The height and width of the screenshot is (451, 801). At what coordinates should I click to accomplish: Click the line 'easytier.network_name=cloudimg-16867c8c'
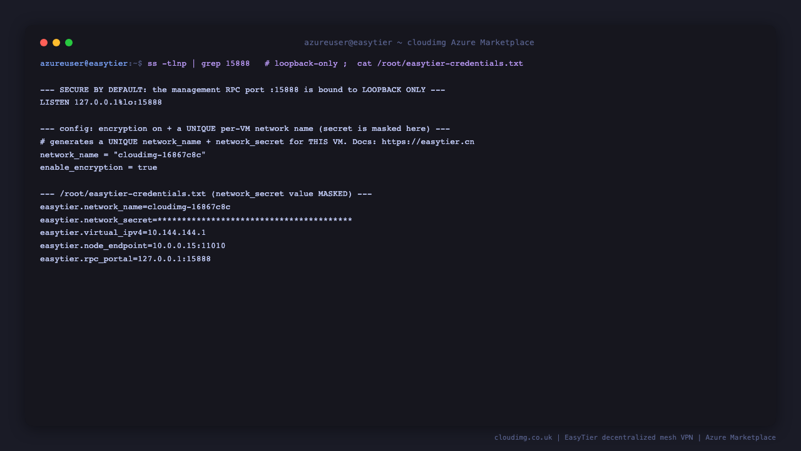[x=135, y=207]
